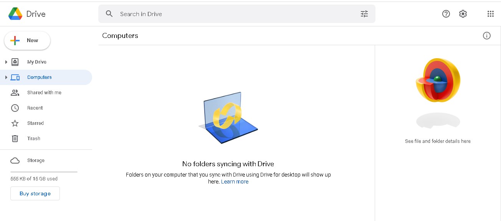Click the Buy storage button

click(35, 193)
